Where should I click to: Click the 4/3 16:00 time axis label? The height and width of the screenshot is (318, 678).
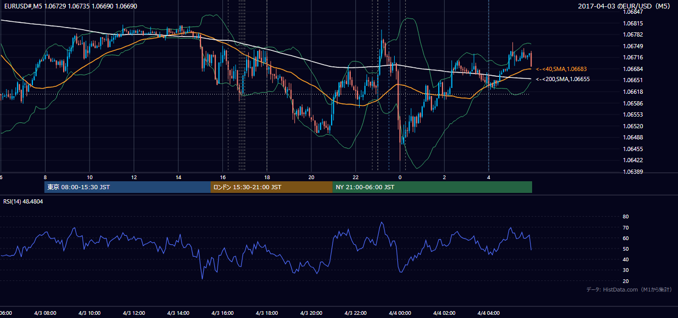pos(222,313)
